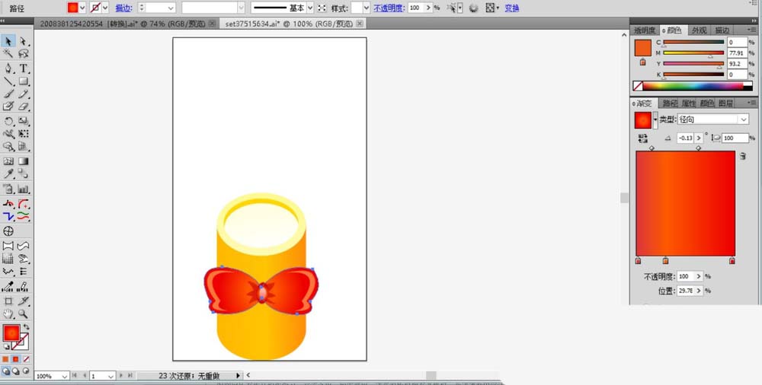The image size is (762, 385).
Task: Click the toolbox Fill color box
Action: tap(11, 333)
